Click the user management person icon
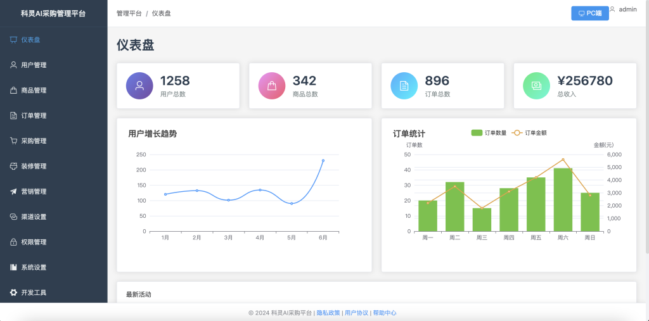 [x=13, y=65]
